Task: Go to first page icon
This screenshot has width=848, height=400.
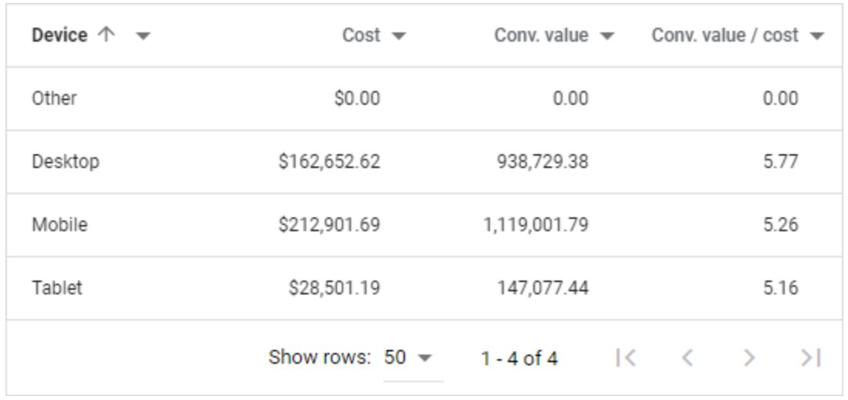Action: [626, 358]
